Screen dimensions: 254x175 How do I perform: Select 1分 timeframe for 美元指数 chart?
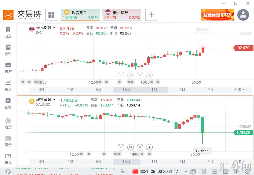click(x=71, y=90)
